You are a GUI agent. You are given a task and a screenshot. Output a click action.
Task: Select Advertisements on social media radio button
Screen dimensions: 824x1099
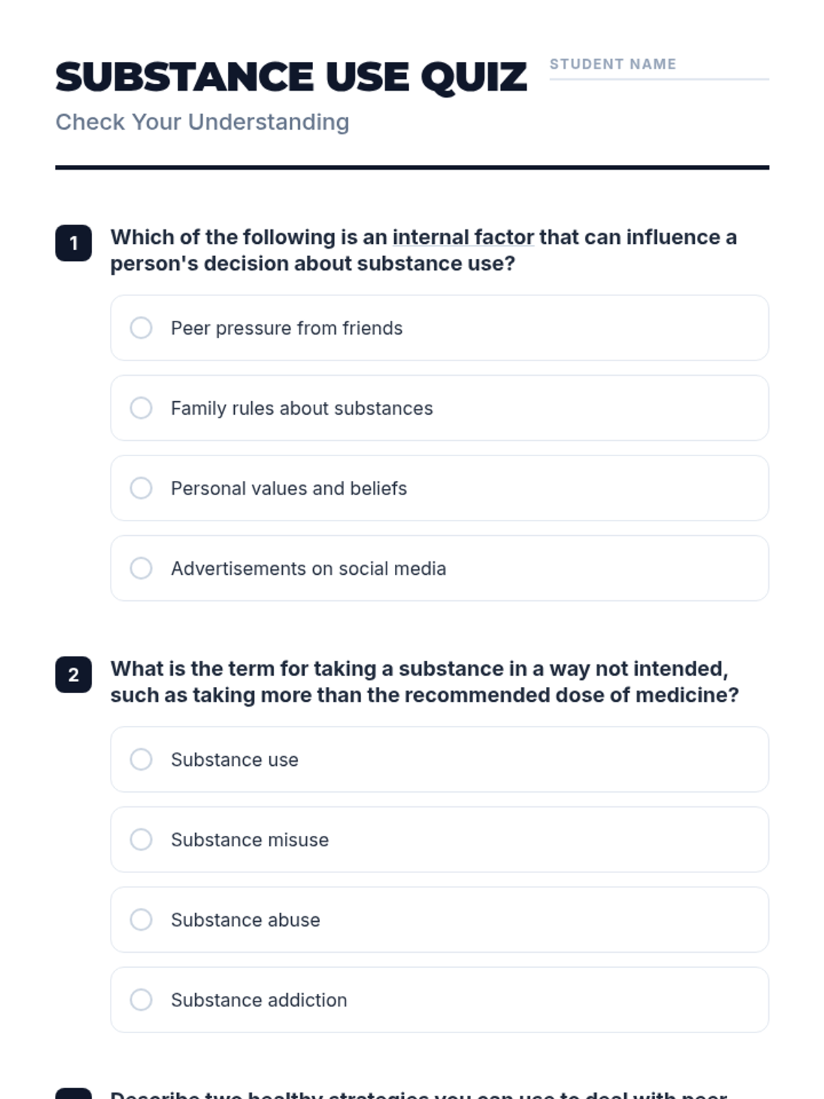pyautogui.click(x=141, y=568)
